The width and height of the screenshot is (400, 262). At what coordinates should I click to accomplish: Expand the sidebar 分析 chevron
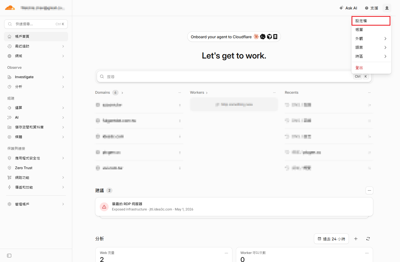[x=63, y=87]
